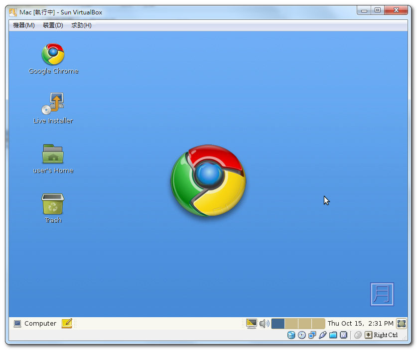Click the display settings monitor icon in the panel

pyautogui.click(x=252, y=324)
